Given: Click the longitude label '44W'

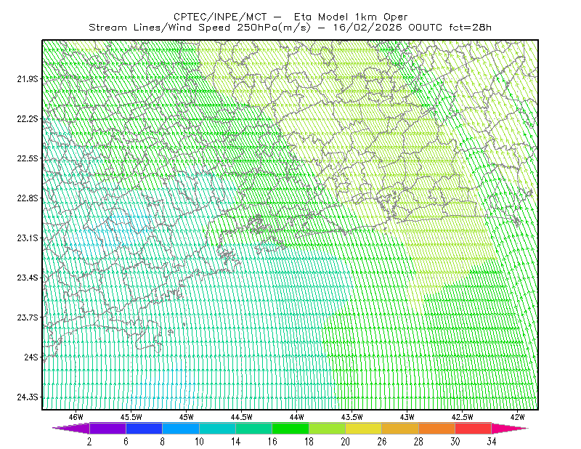Looking at the screenshot, I should [x=297, y=417].
